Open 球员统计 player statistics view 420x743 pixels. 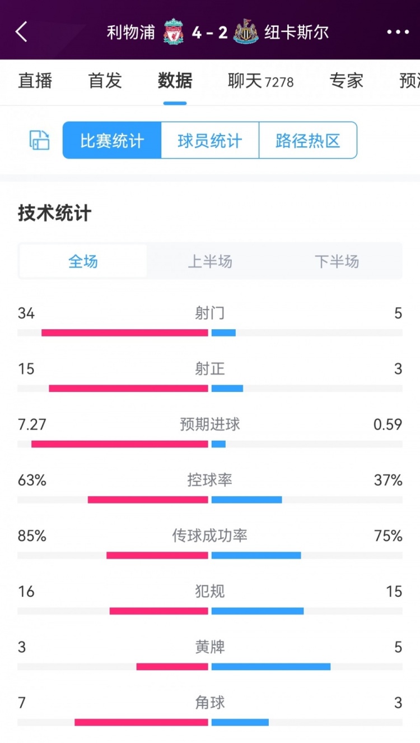click(x=210, y=140)
